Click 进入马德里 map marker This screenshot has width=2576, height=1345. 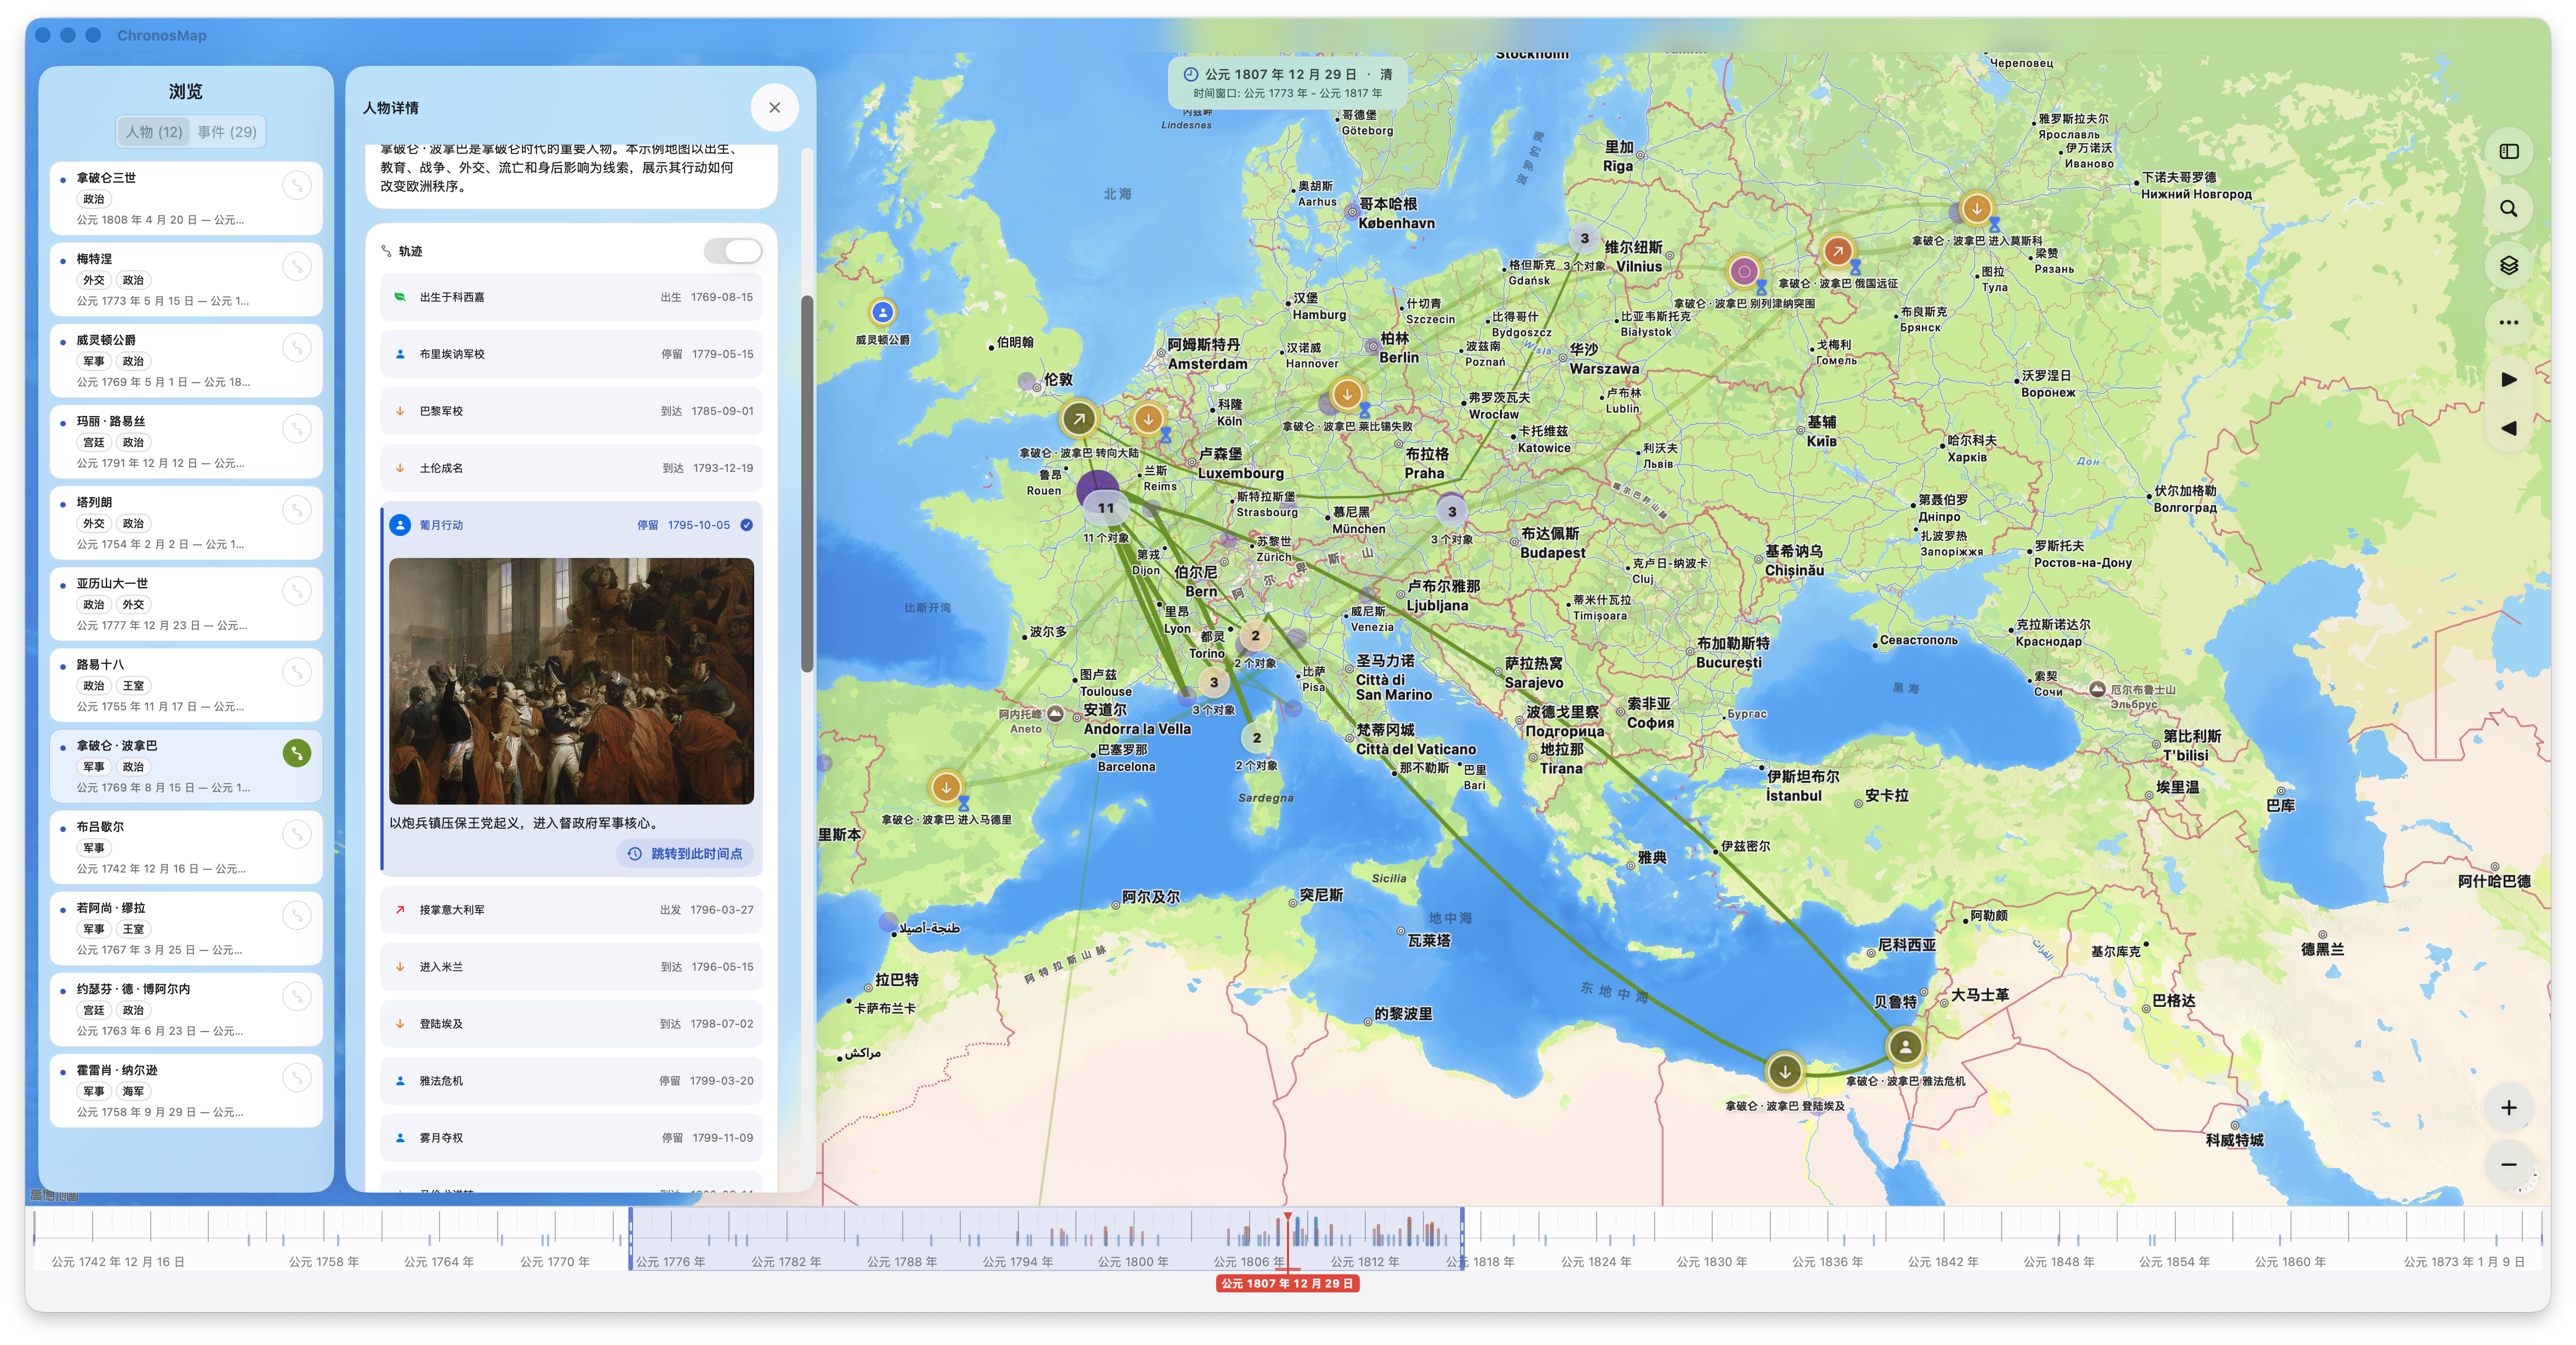[945, 787]
